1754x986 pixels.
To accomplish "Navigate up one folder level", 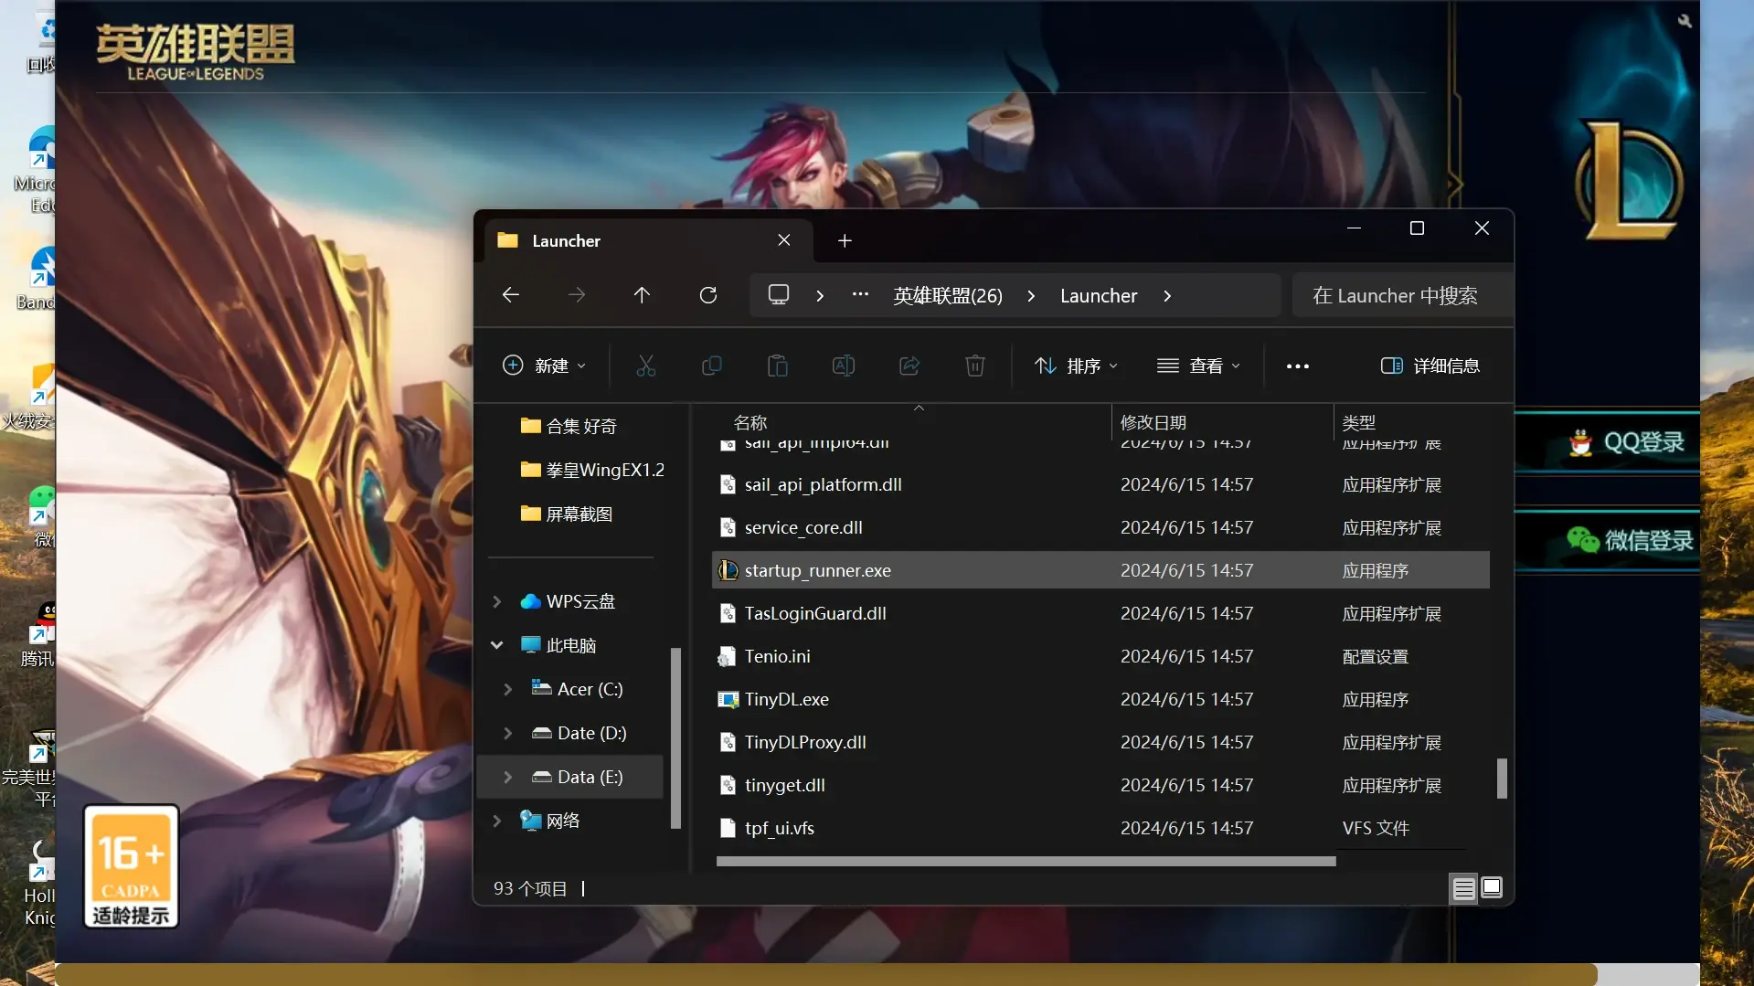I will (x=642, y=295).
